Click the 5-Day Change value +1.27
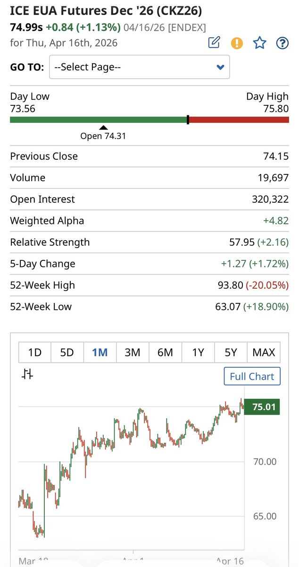The width and height of the screenshot is (299, 567). [x=234, y=264]
